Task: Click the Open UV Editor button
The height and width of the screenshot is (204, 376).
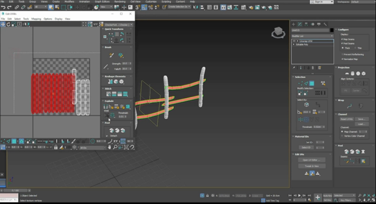Action: coord(312,160)
